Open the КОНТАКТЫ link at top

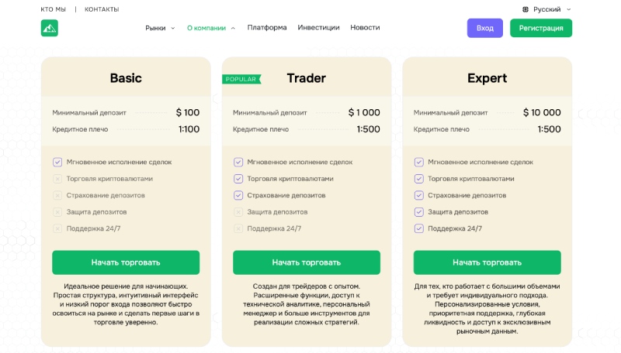coord(102,9)
